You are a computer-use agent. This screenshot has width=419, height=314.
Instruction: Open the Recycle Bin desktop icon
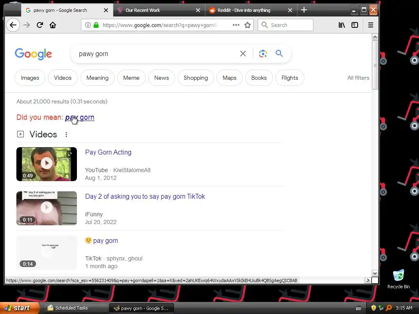[399, 279]
